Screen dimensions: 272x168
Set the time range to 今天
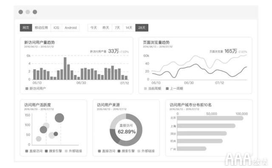coord(93,28)
